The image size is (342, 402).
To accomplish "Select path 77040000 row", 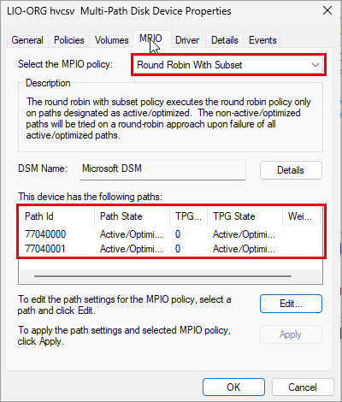I will [x=170, y=234].
